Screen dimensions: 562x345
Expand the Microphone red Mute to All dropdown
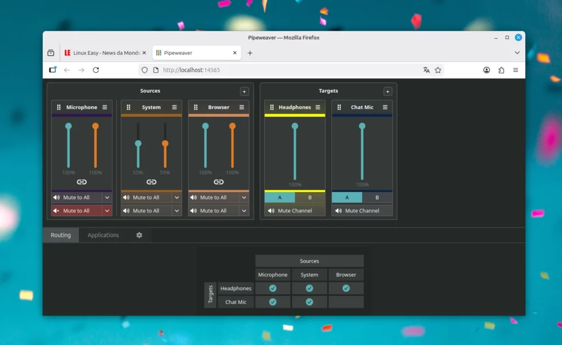(108, 210)
